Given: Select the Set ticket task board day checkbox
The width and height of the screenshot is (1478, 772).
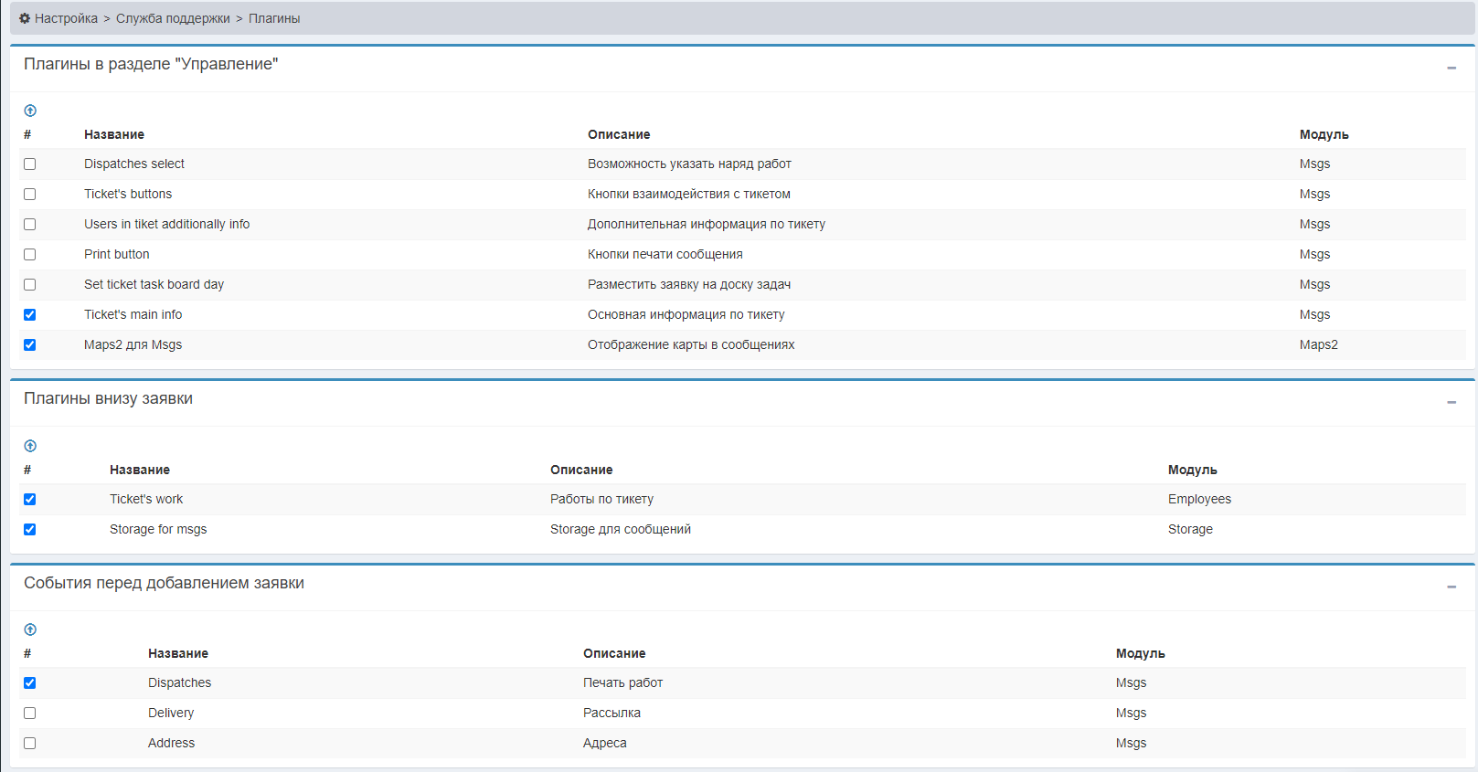Looking at the screenshot, I should click(30, 285).
